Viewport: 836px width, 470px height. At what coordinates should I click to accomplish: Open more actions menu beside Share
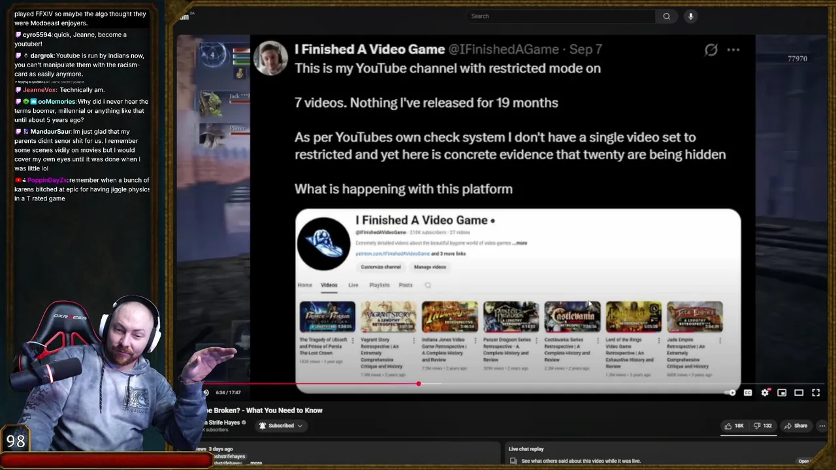click(x=822, y=426)
